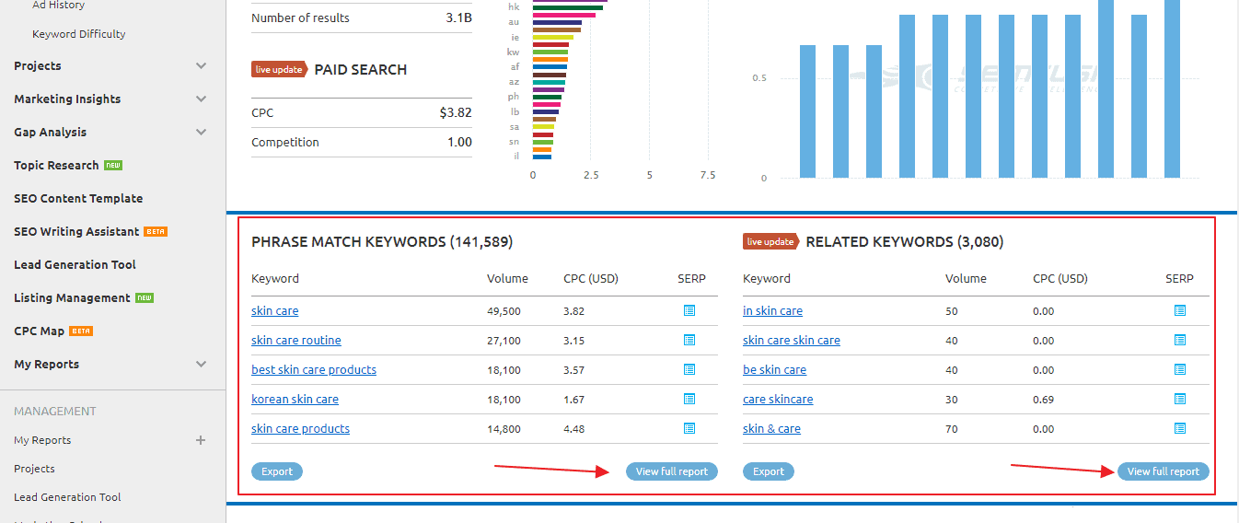View full report for Related Keywords
Viewport: 1239px width, 523px height.
click(1163, 471)
